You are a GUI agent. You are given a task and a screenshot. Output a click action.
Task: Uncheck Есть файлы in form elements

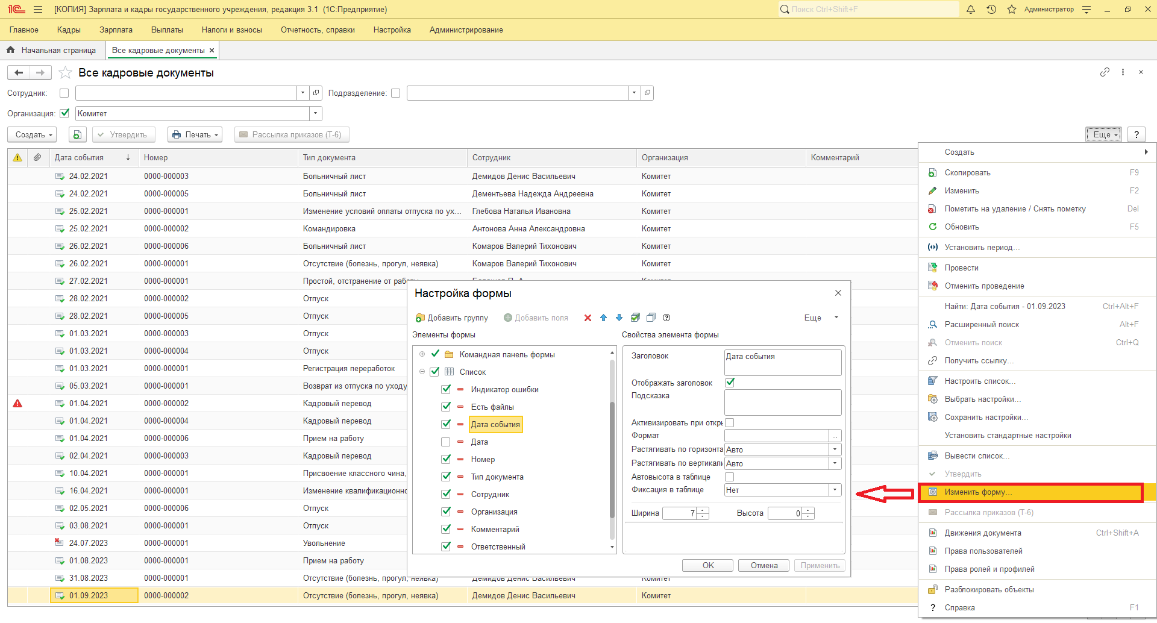[446, 407]
